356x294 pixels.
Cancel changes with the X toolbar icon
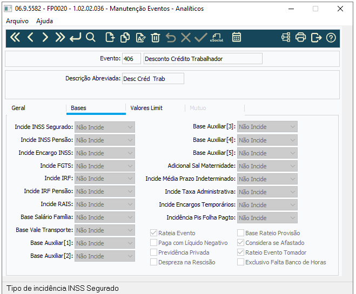coord(186,37)
